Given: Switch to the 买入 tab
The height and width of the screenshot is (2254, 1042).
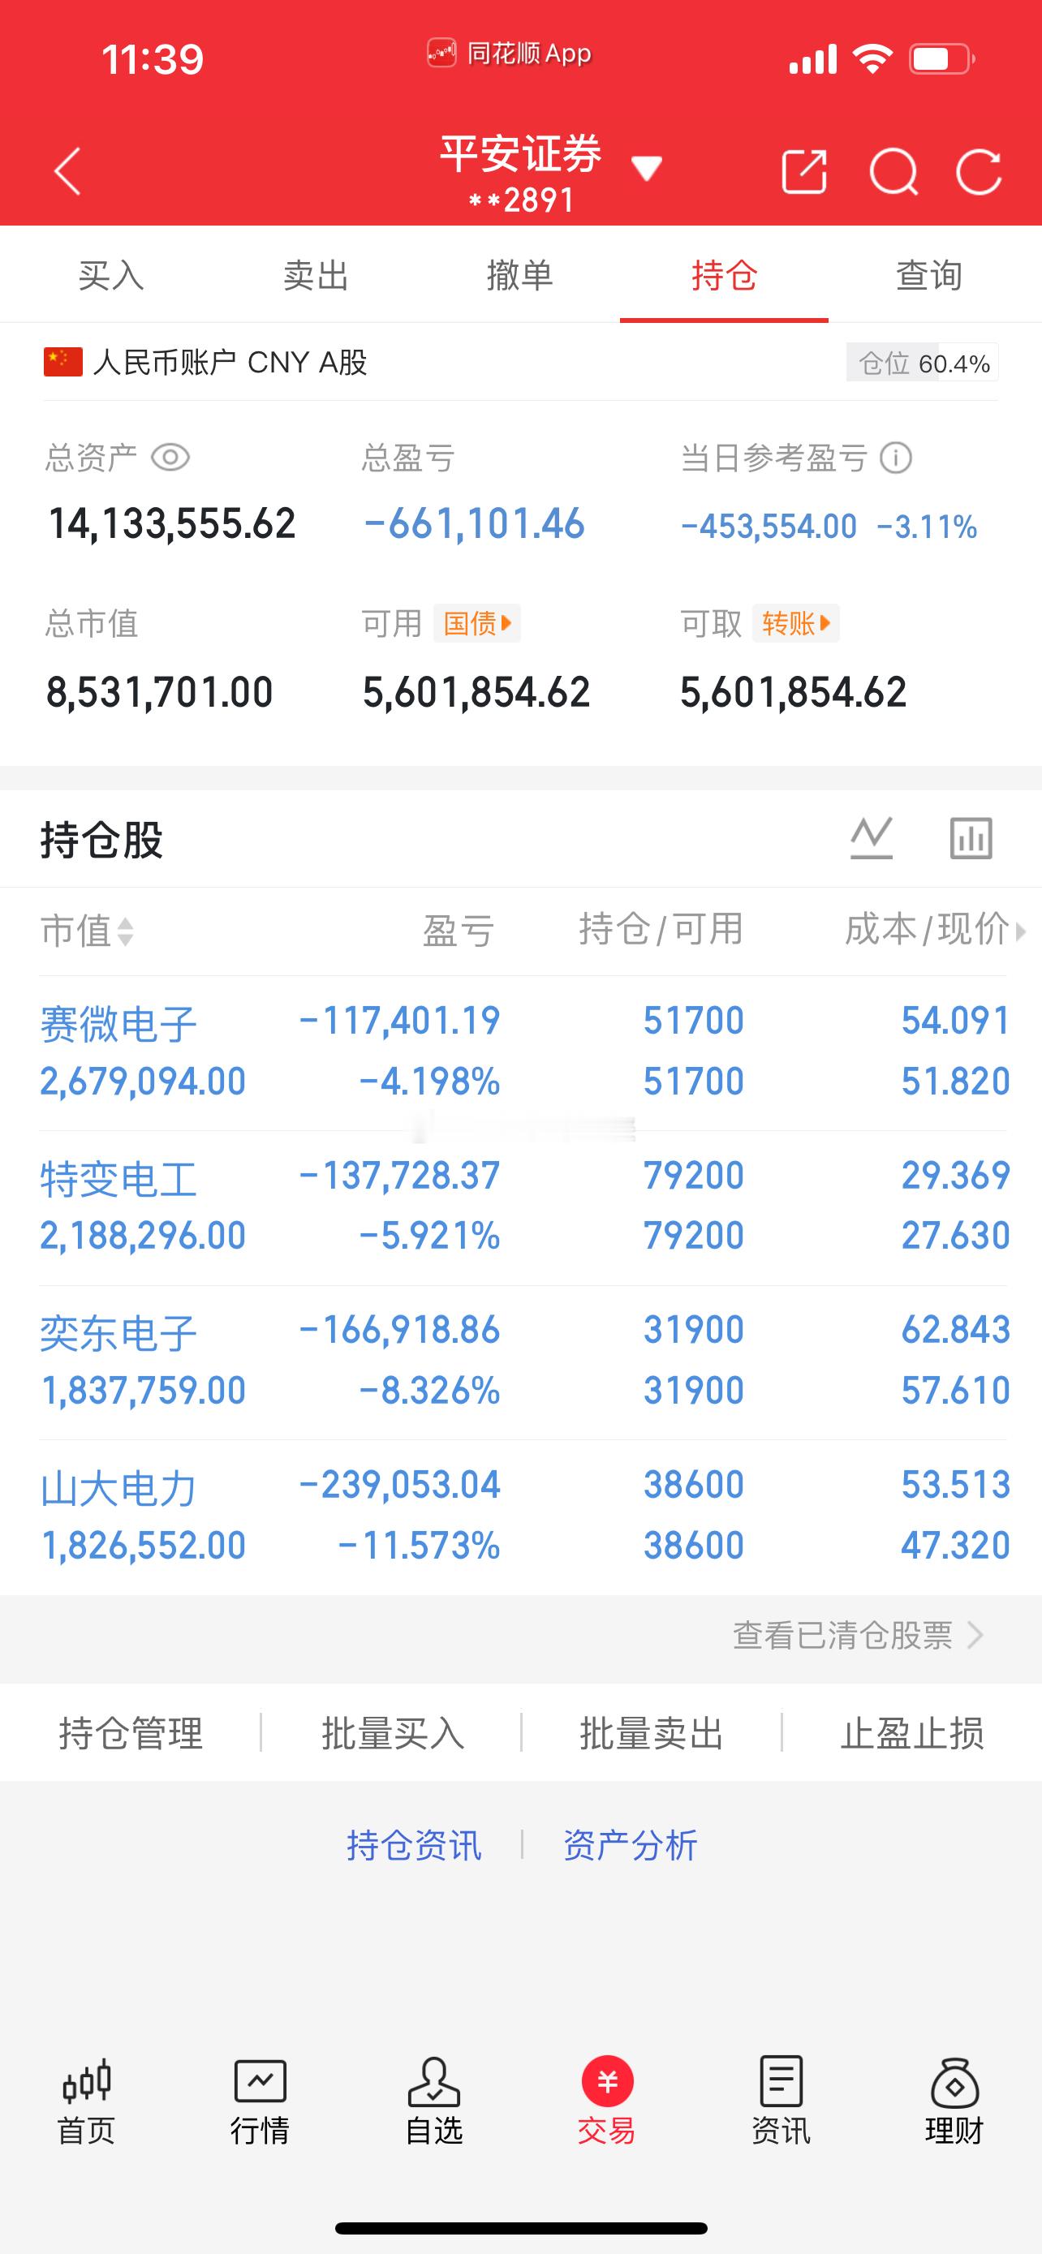Looking at the screenshot, I should pyautogui.click(x=111, y=276).
